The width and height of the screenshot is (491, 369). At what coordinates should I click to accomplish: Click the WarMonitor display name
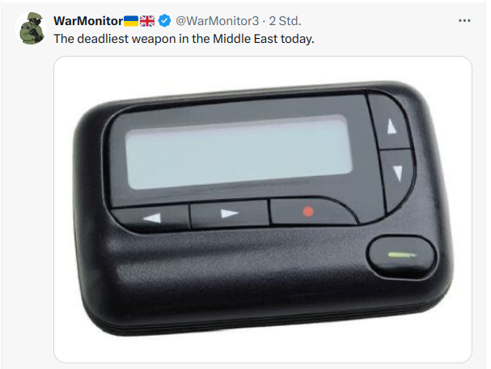(88, 21)
